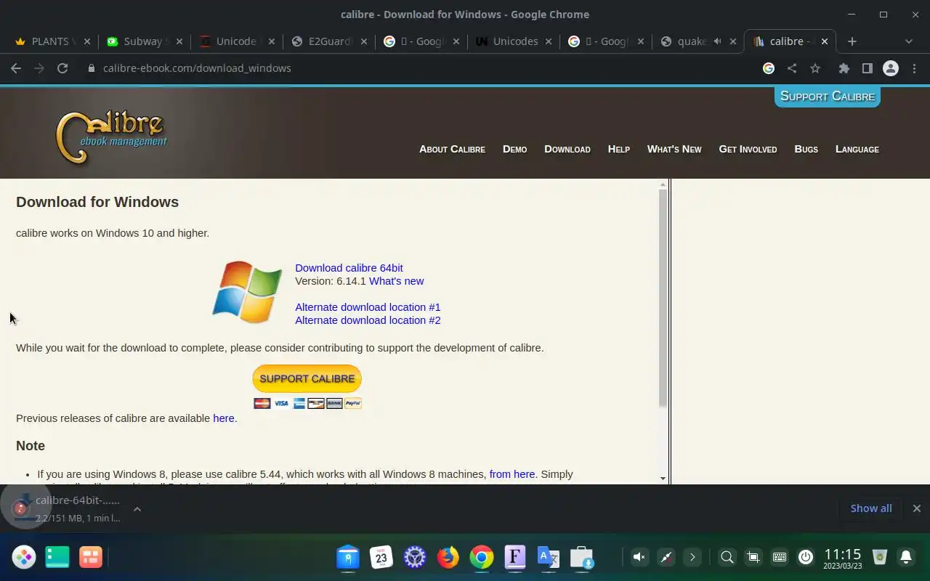
Task: Click Alternate download location #2
Action: click(x=368, y=320)
